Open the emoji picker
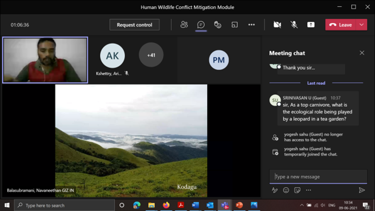Viewport: 375px width, 211px height. [286, 190]
